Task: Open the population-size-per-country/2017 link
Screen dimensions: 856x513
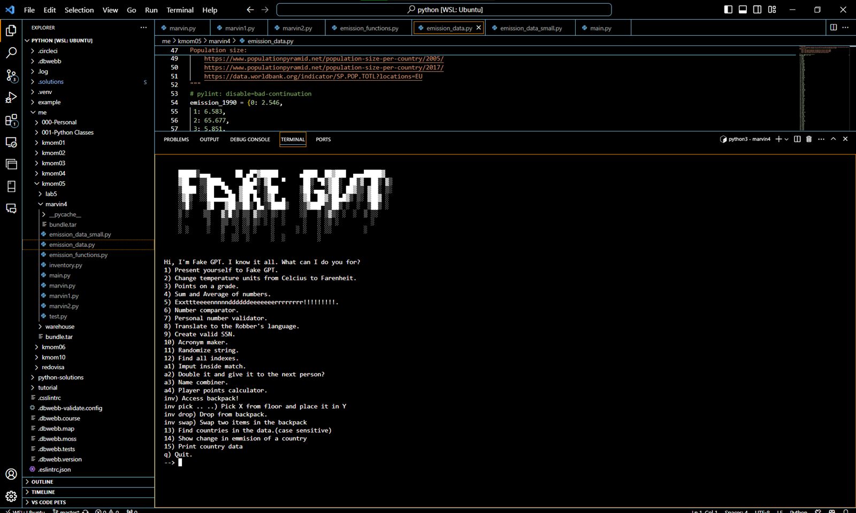Action: (x=324, y=67)
